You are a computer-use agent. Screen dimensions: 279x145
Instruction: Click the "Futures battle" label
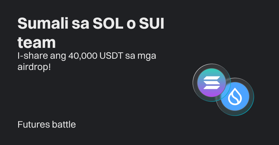[x=46, y=125]
